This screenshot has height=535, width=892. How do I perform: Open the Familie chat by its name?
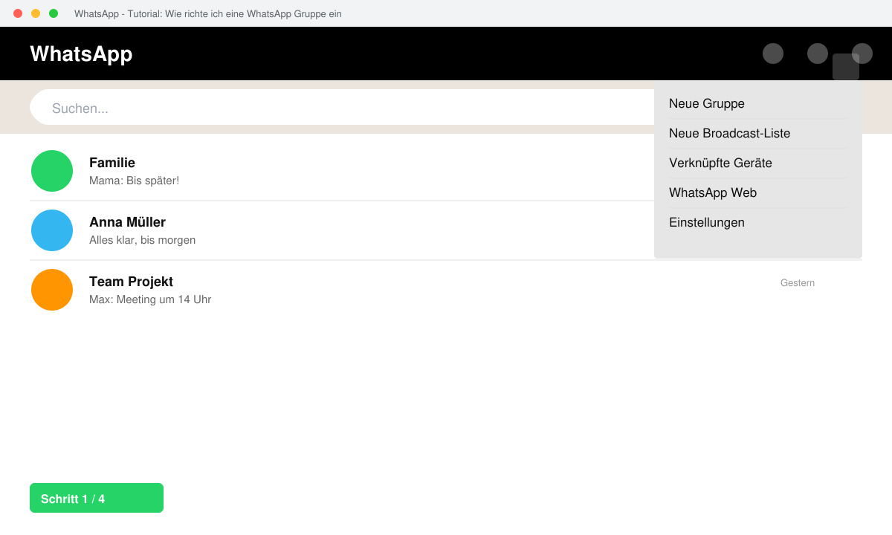point(112,163)
